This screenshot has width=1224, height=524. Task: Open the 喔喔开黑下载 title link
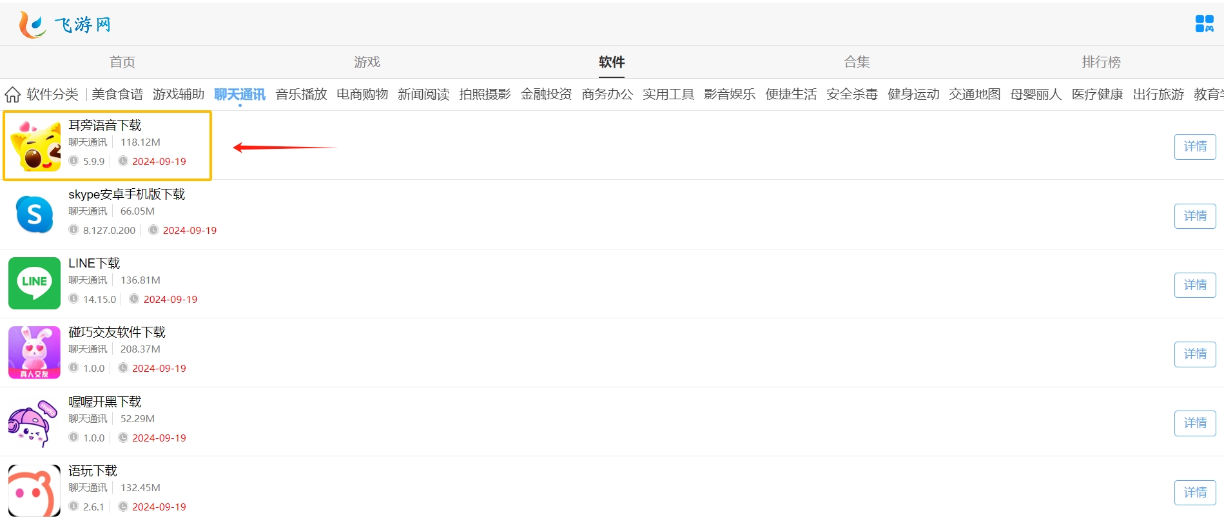pos(105,402)
